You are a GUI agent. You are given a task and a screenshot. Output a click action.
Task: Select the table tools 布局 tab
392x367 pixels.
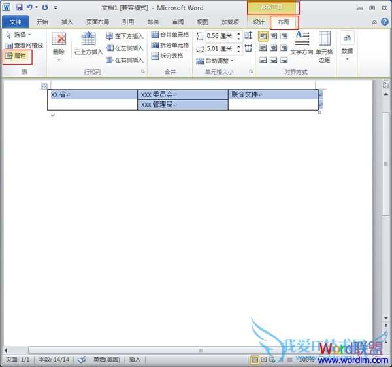(284, 22)
